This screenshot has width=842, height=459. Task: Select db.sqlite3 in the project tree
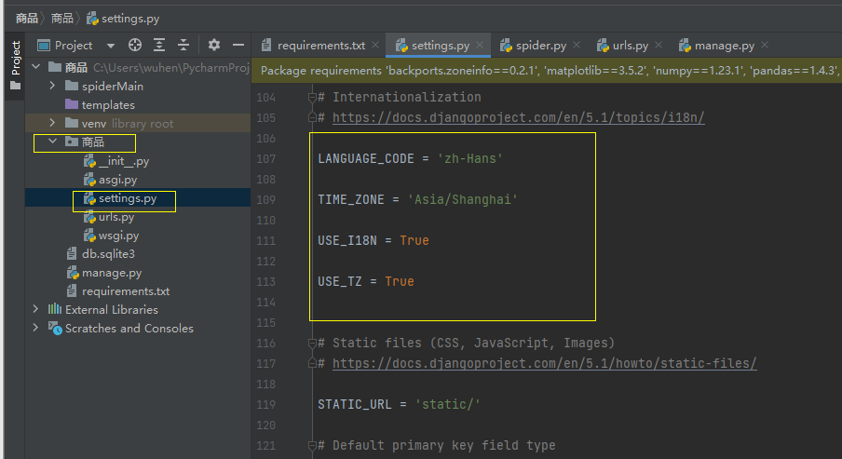tap(108, 254)
